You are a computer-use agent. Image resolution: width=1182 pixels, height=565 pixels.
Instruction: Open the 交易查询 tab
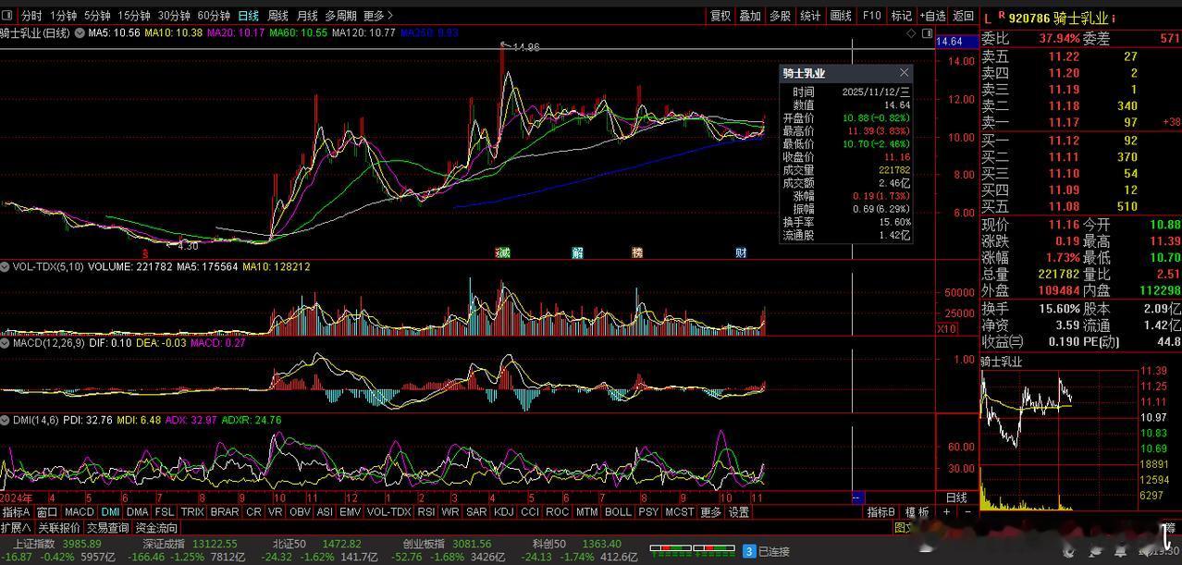click(108, 528)
